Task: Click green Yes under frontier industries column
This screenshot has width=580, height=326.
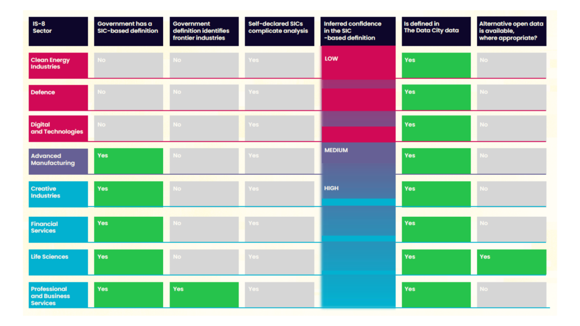Action: tap(204, 295)
